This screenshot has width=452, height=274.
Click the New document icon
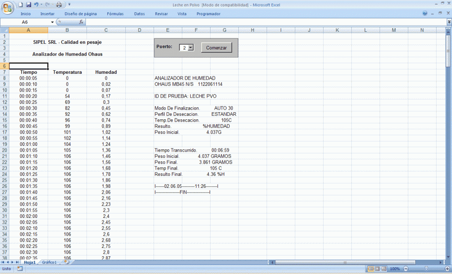21,5
